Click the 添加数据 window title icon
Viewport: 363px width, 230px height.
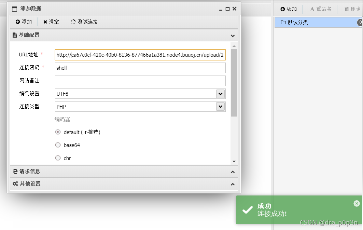pyautogui.click(x=15, y=9)
